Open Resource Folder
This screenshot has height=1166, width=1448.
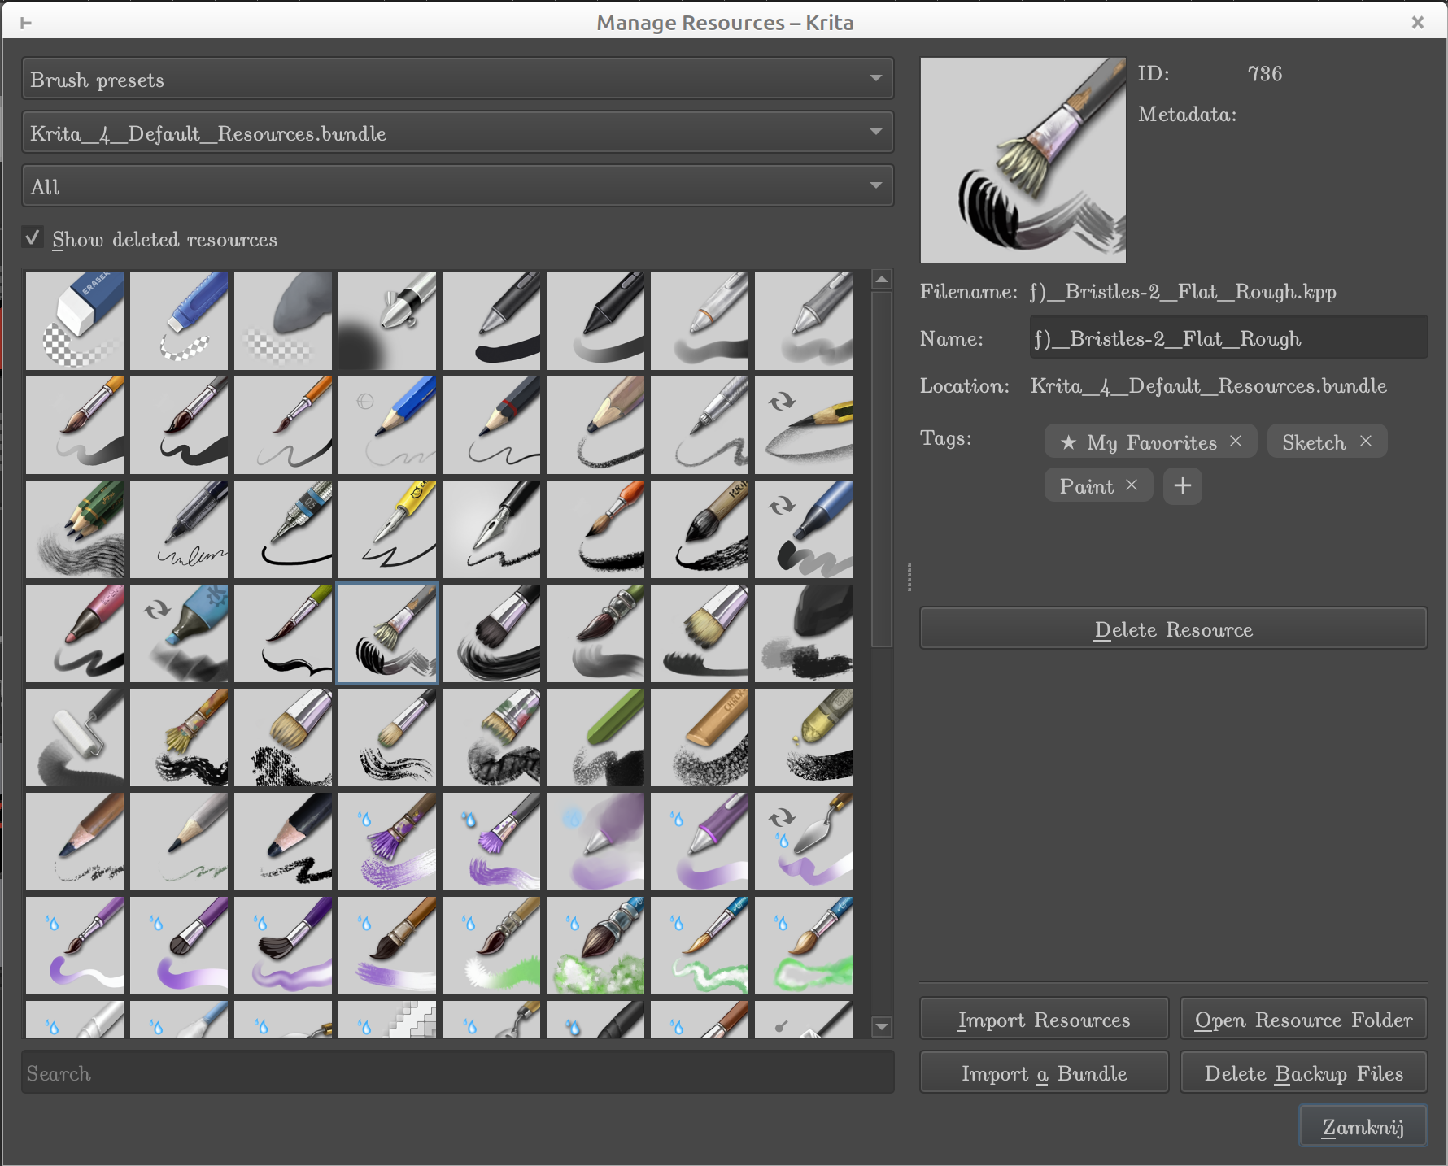tap(1303, 1019)
